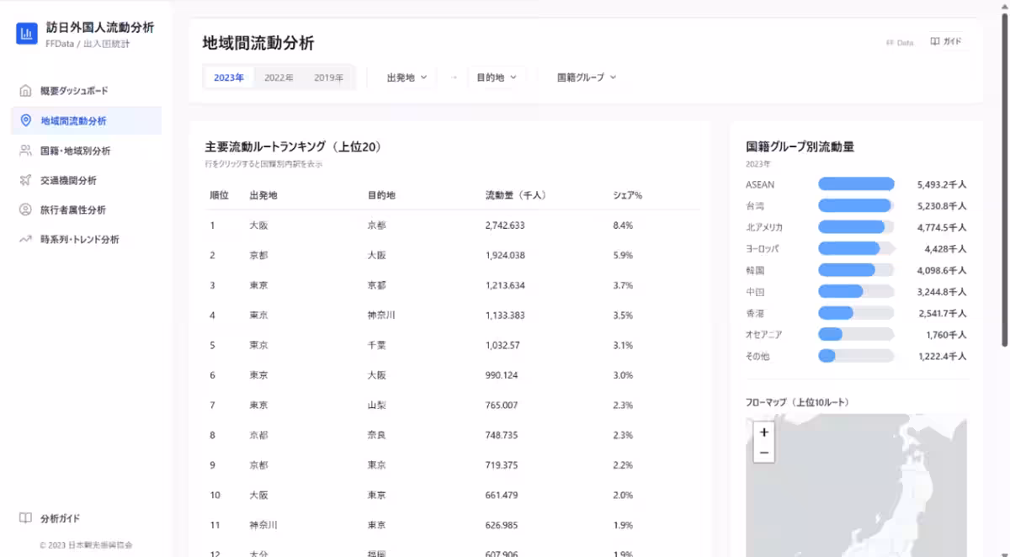Select the 大阪 to 京都 route row
The image size is (1010, 557).
(x=421, y=225)
